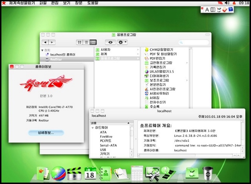Screen dimensions: 251x184
Task: Open the file manager dock icon with star
Action: coord(43,174)
